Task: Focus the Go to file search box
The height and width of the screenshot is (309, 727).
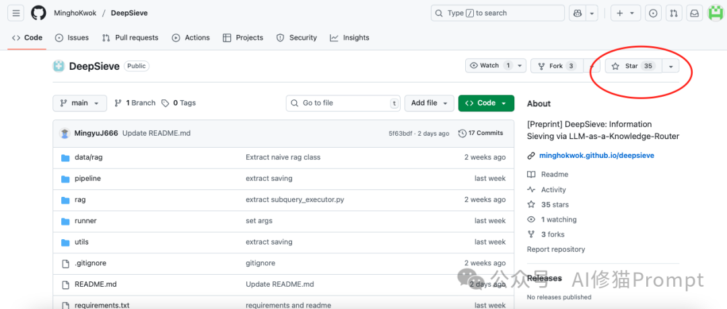Action: click(343, 103)
